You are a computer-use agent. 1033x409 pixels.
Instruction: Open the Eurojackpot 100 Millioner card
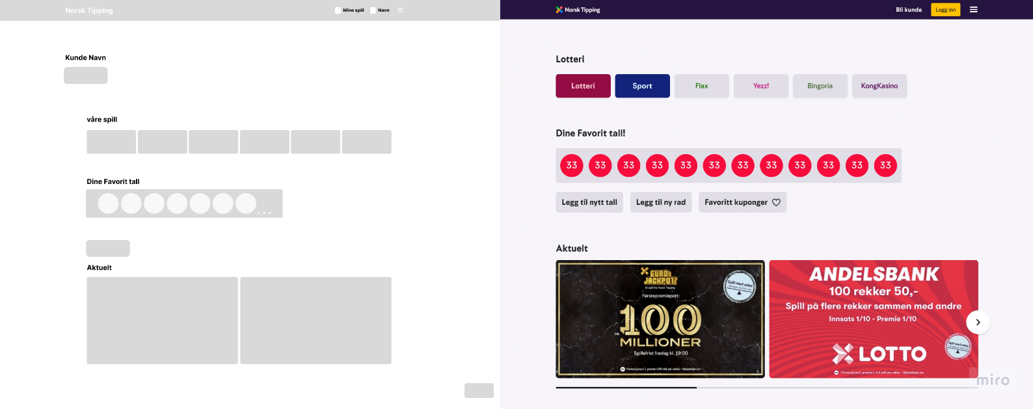click(660, 319)
